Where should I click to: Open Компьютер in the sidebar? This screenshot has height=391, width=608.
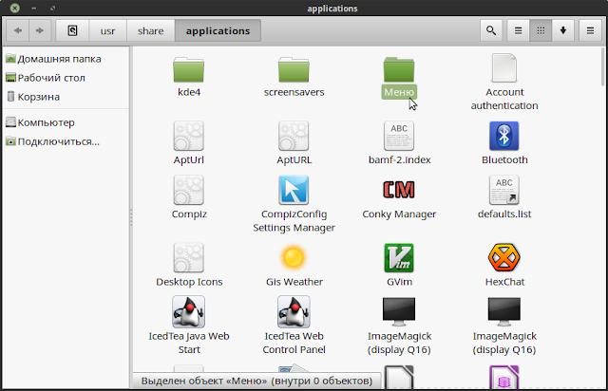tap(40, 122)
